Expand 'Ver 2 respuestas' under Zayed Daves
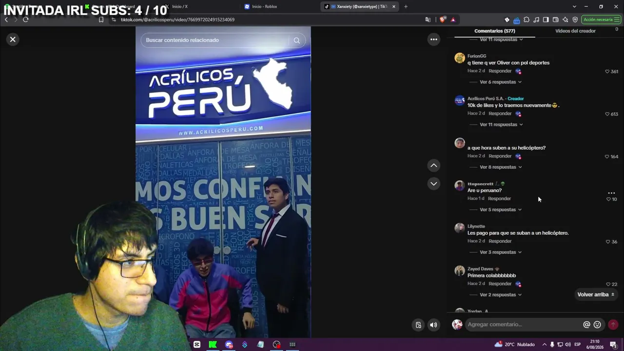 coord(501,295)
